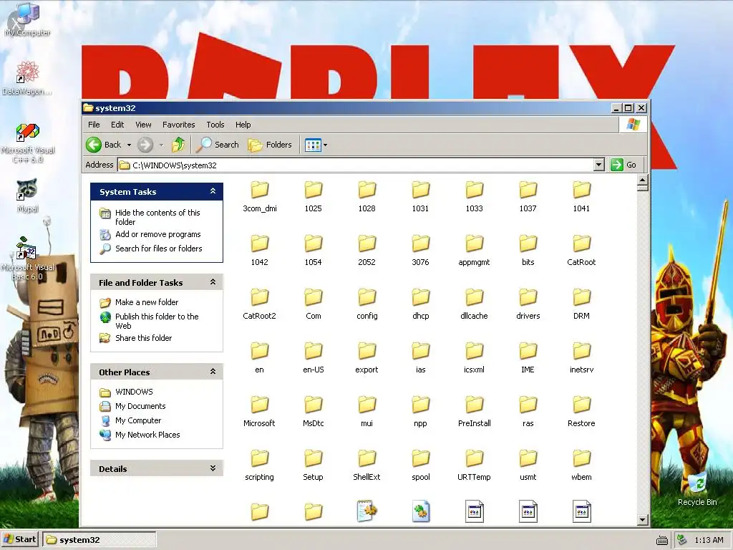Click Hide the contents of this folder
Image resolution: width=733 pixels, height=550 pixels.
157,217
